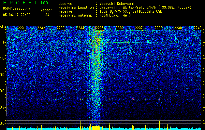
Task: Click the tallest yellow power spike near 2238
Action: [x=159, y=124]
